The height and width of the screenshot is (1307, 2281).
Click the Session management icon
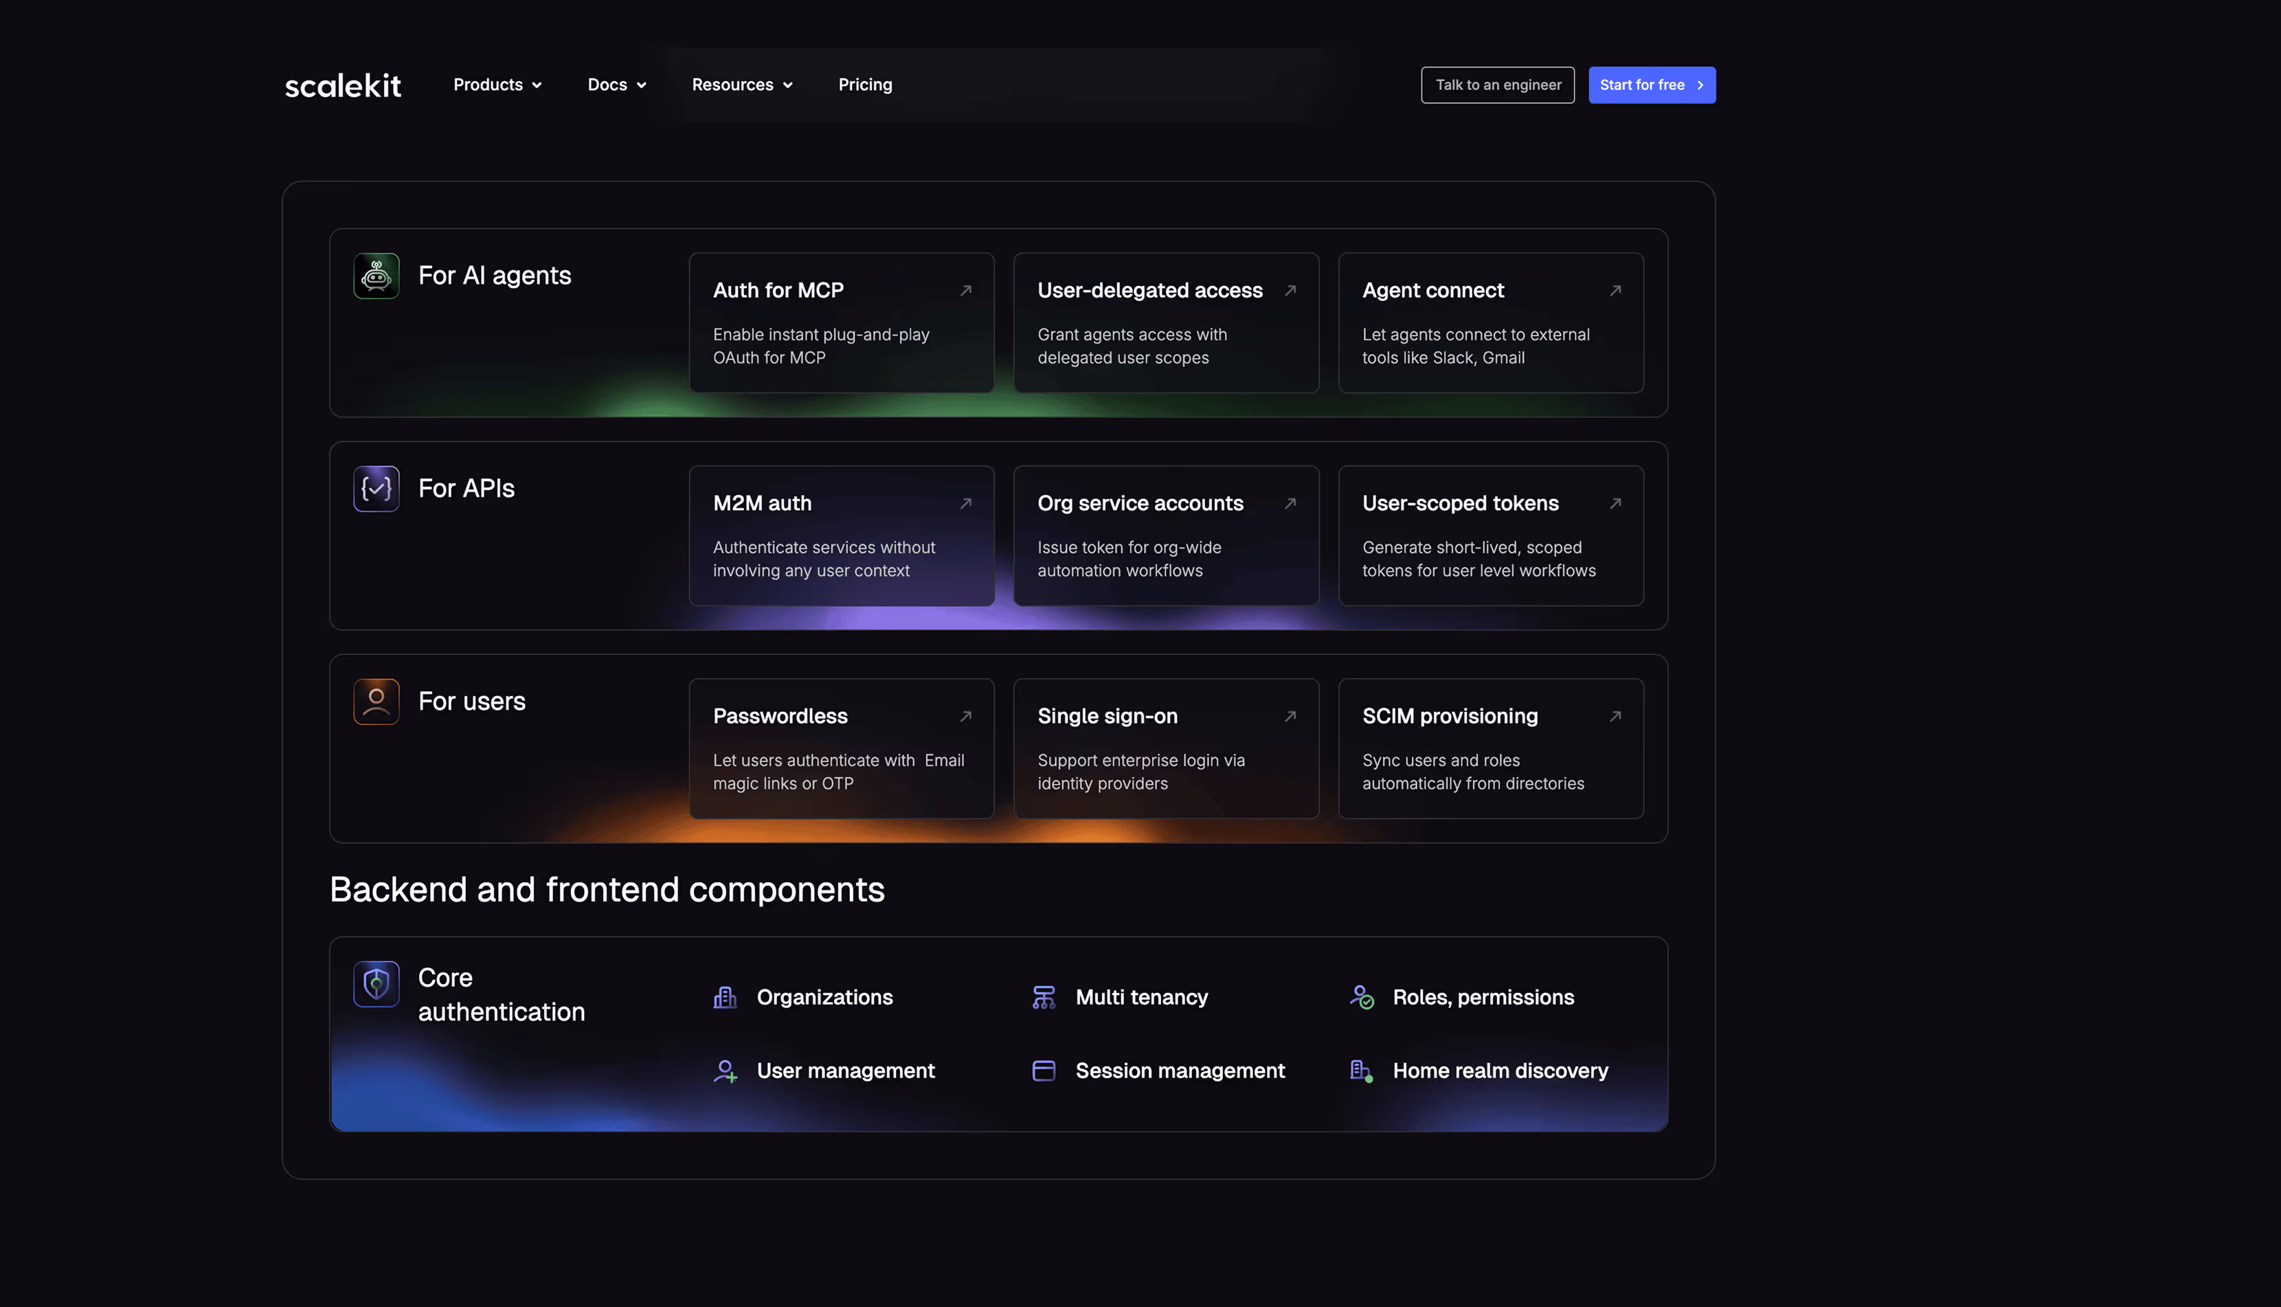click(x=1044, y=1071)
